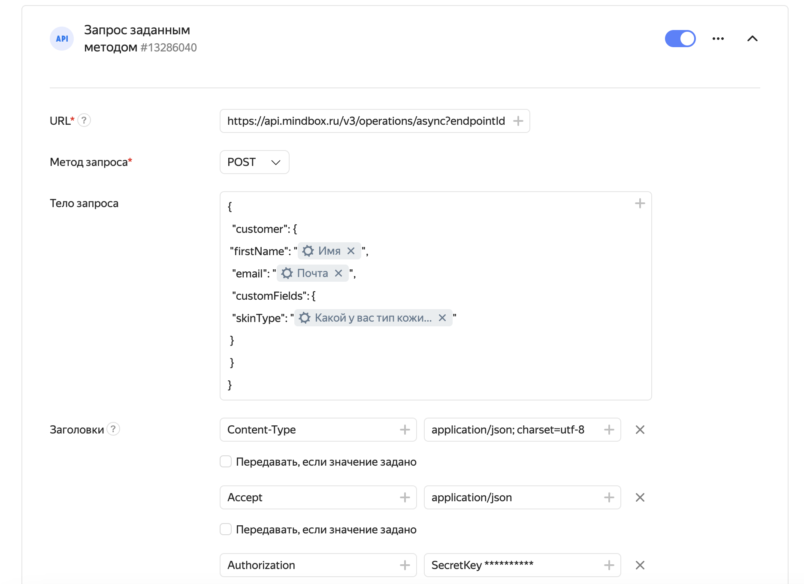
Task: Insert variable into SecretKey value field
Action: [x=609, y=565]
